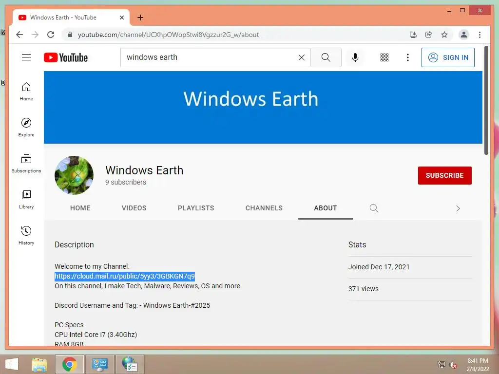
Task: Click the Windows Earth blue banner
Action: (x=263, y=107)
